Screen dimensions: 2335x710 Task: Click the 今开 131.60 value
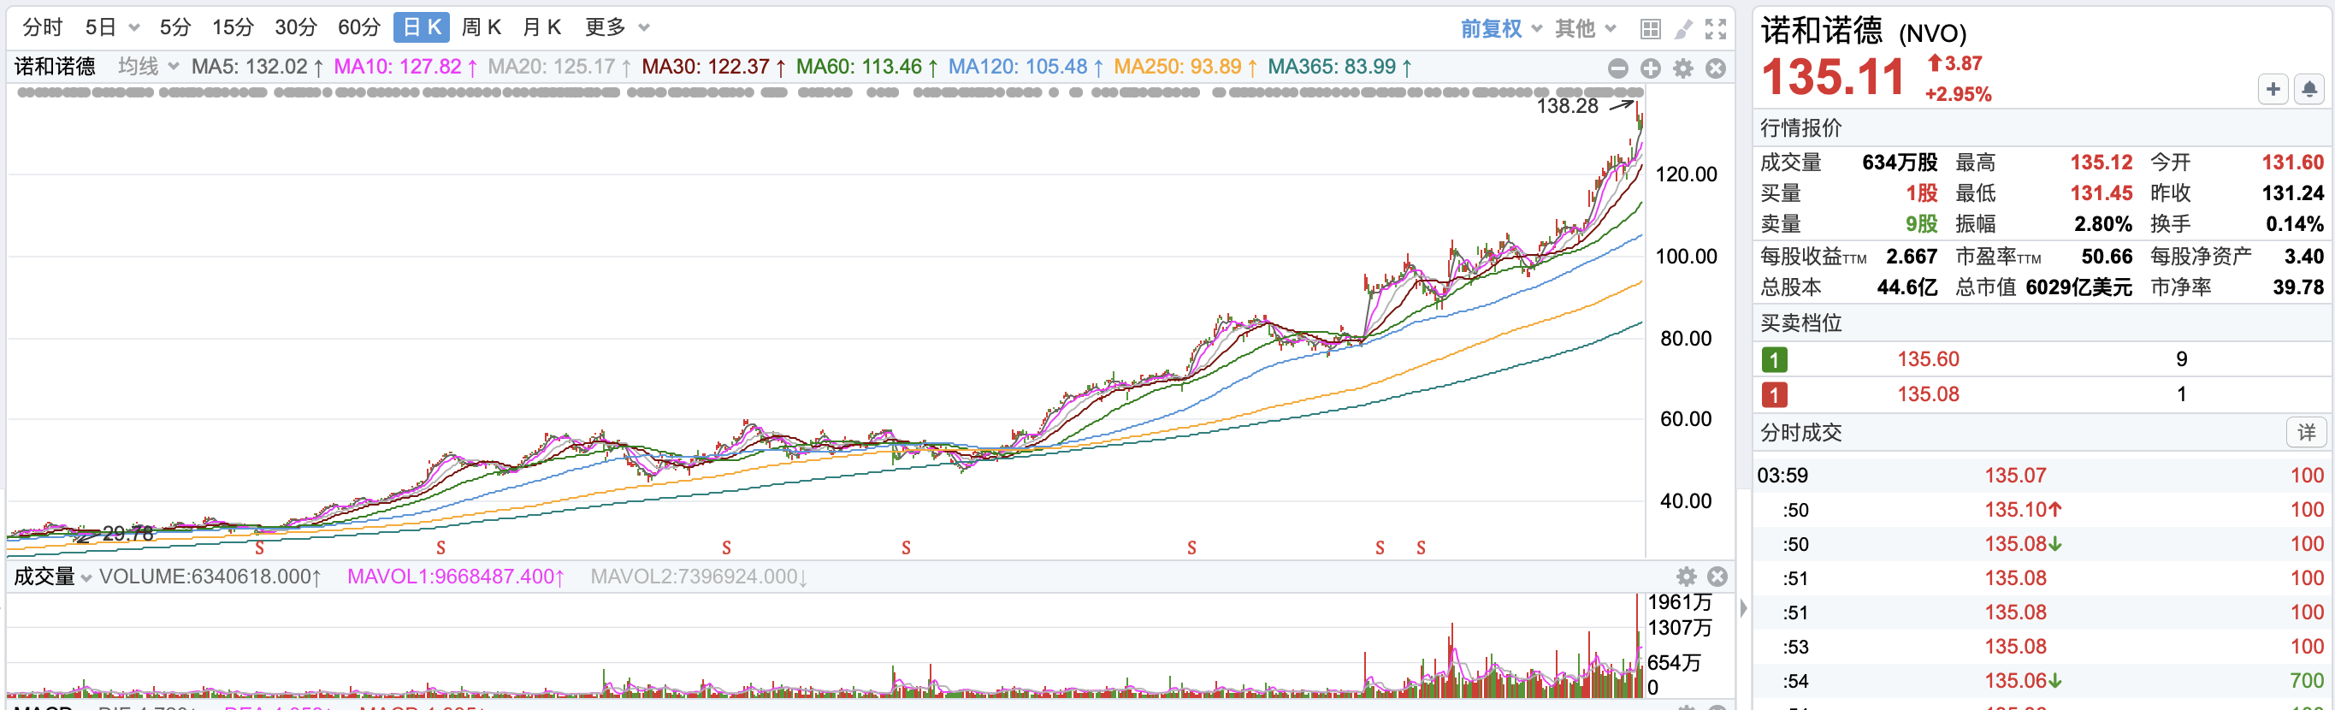pyautogui.click(x=2291, y=163)
